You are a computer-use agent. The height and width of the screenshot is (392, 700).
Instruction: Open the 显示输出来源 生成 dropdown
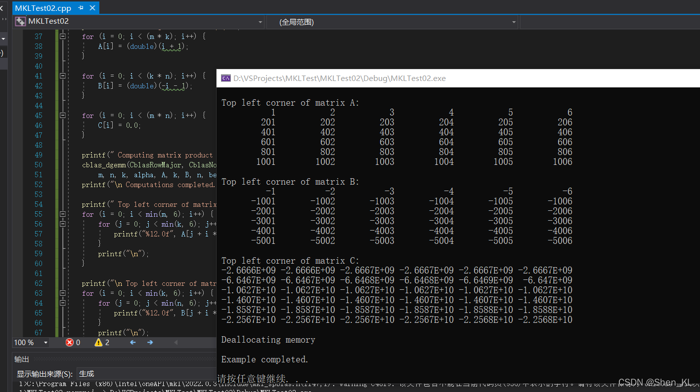tap(146, 374)
